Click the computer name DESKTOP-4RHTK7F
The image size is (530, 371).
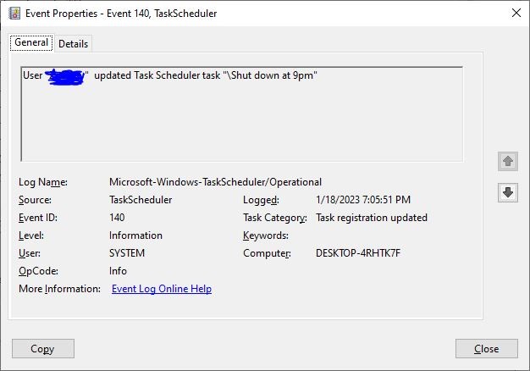pos(358,253)
